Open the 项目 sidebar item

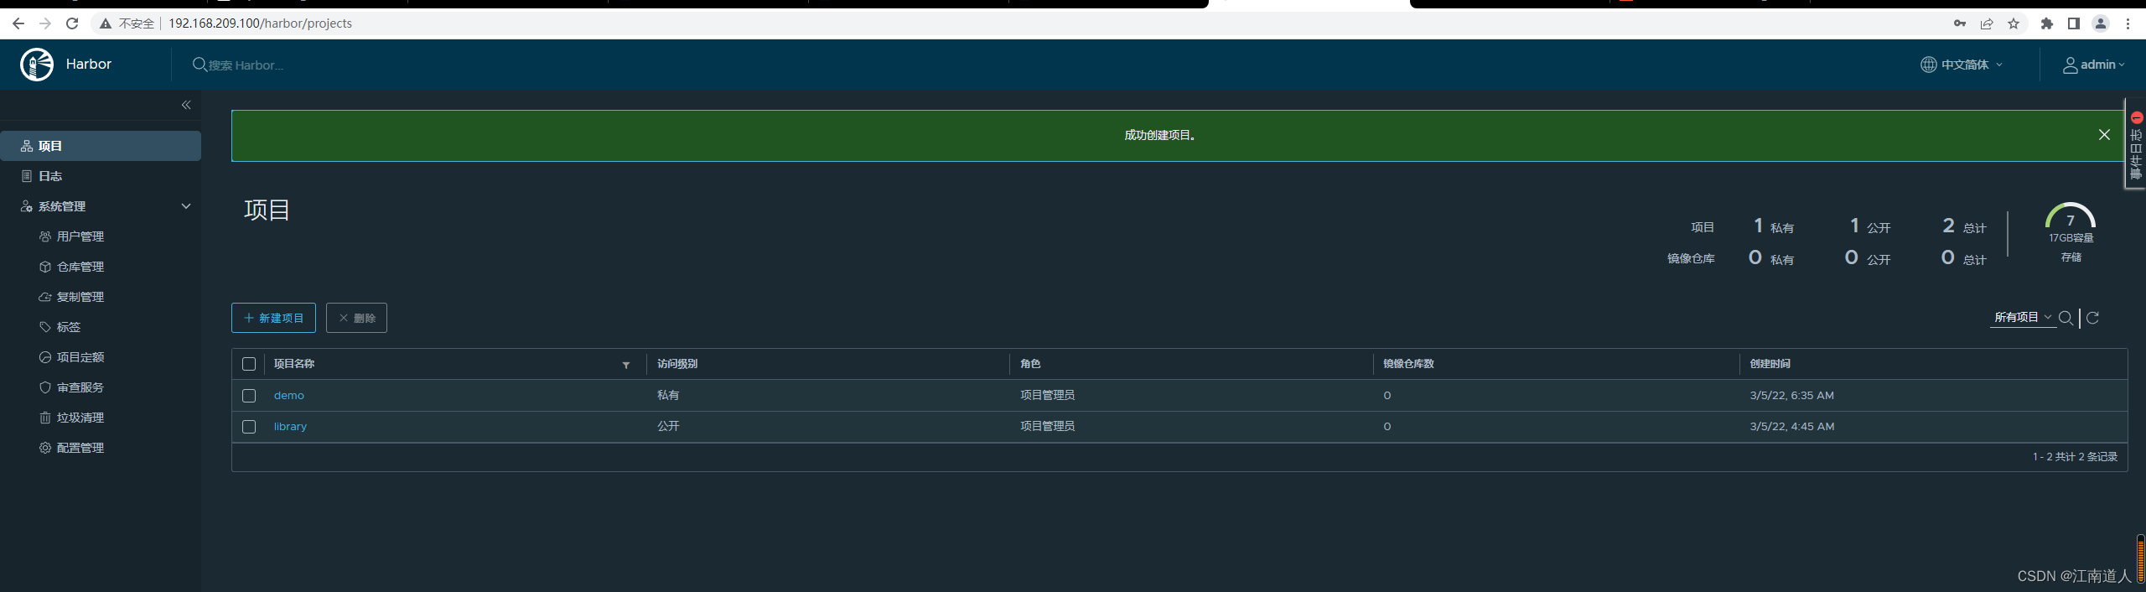(x=101, y=146)
